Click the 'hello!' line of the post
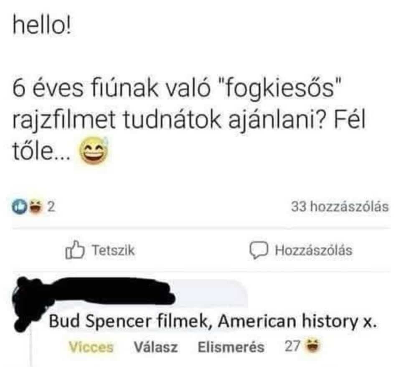This screenshot has height=367, width=401. pos(42,25)
